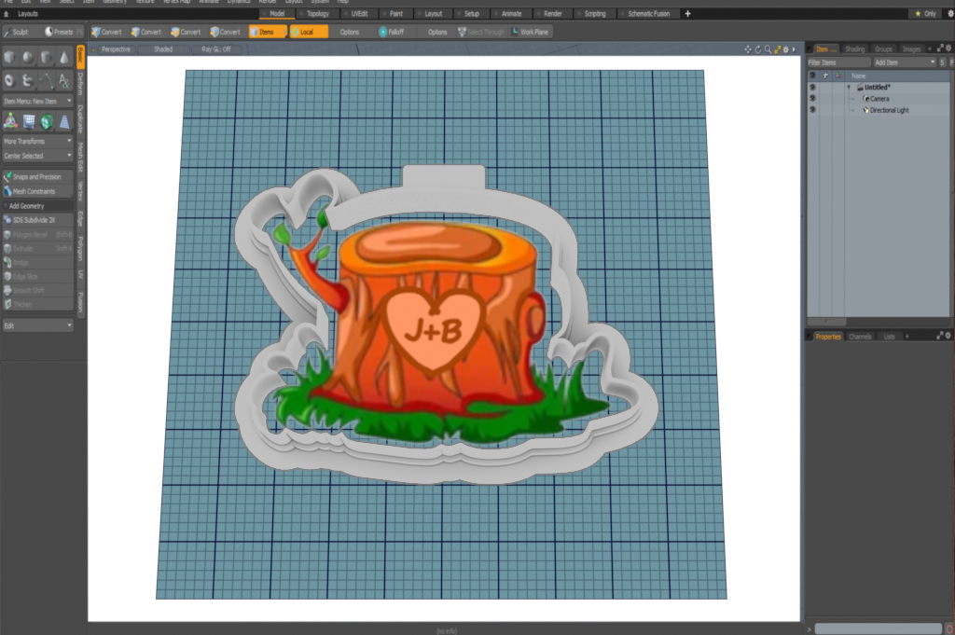
Task: Click the viewport rotate icon
Action: (757, 49)
